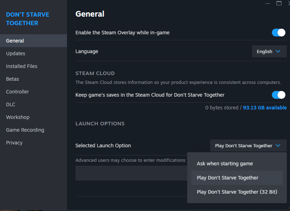Toggle Steam Cloud saves for Don't Starve Together
290x211 pixels.
[278, 95]
